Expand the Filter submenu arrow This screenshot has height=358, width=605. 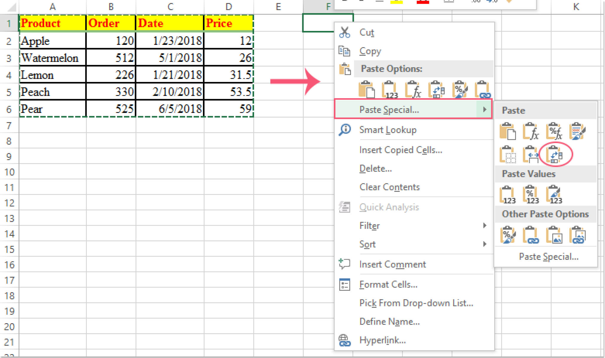click(485, 226)
